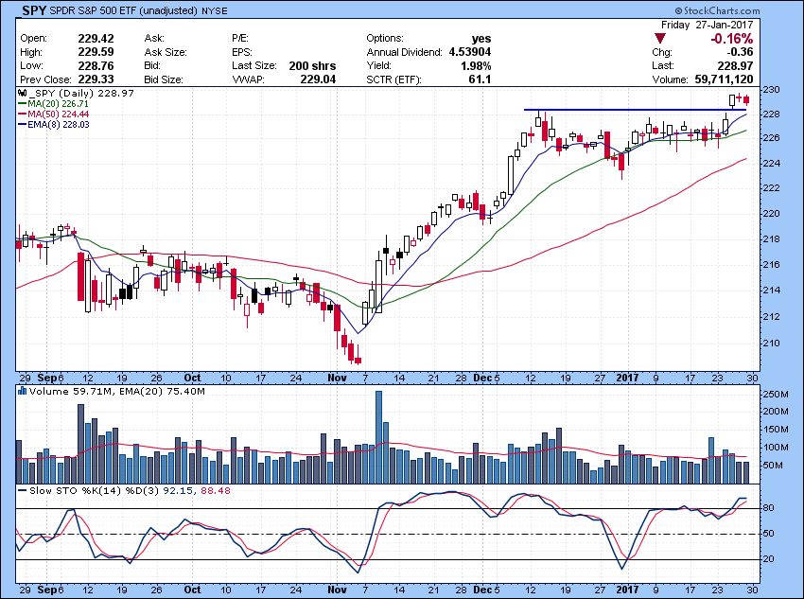Screen dimensions: 804x599
Task: Click the Bid Size: label
Action: (x=163, y=79)
